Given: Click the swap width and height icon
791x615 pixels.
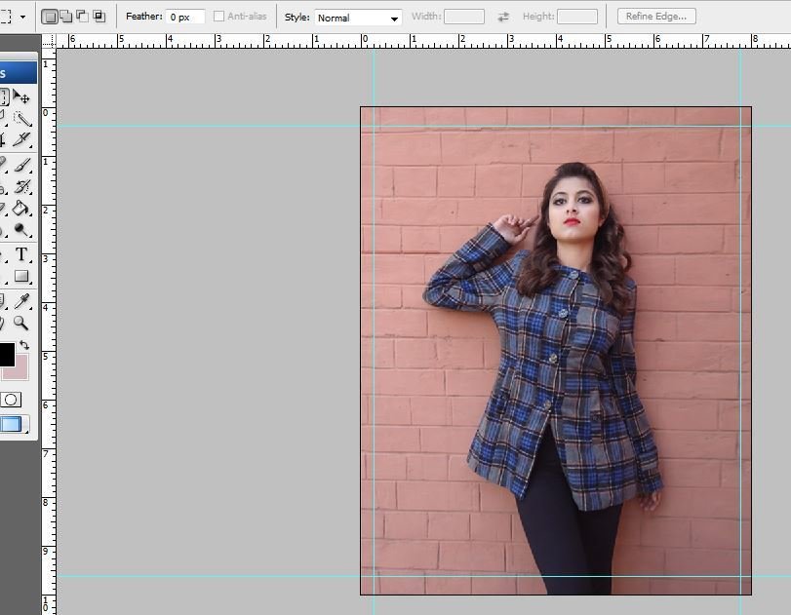Looking at the screenshot, I should pos(503,18).
